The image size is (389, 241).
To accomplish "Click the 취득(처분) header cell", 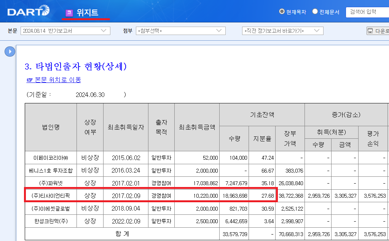I will (x=332, y=132).
